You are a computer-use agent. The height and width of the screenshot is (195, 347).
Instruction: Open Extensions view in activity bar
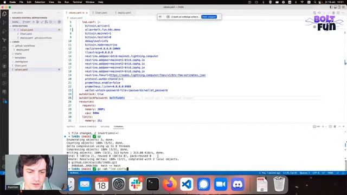tap(4, 75)
